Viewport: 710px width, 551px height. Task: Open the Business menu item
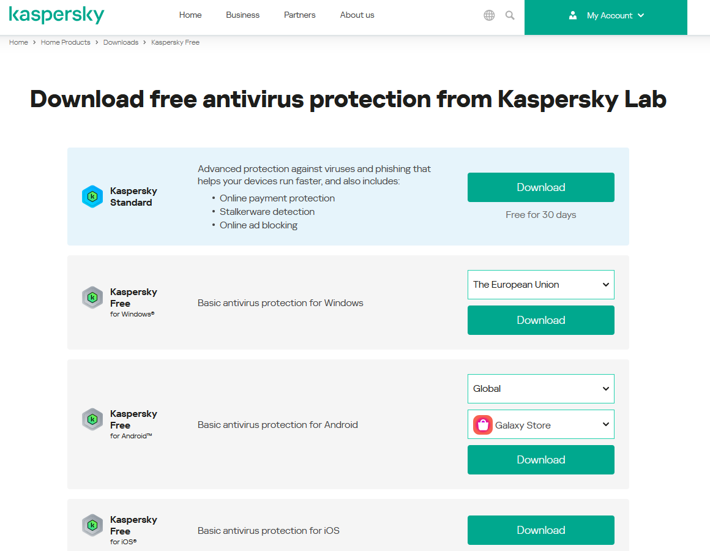pos(243,15)
